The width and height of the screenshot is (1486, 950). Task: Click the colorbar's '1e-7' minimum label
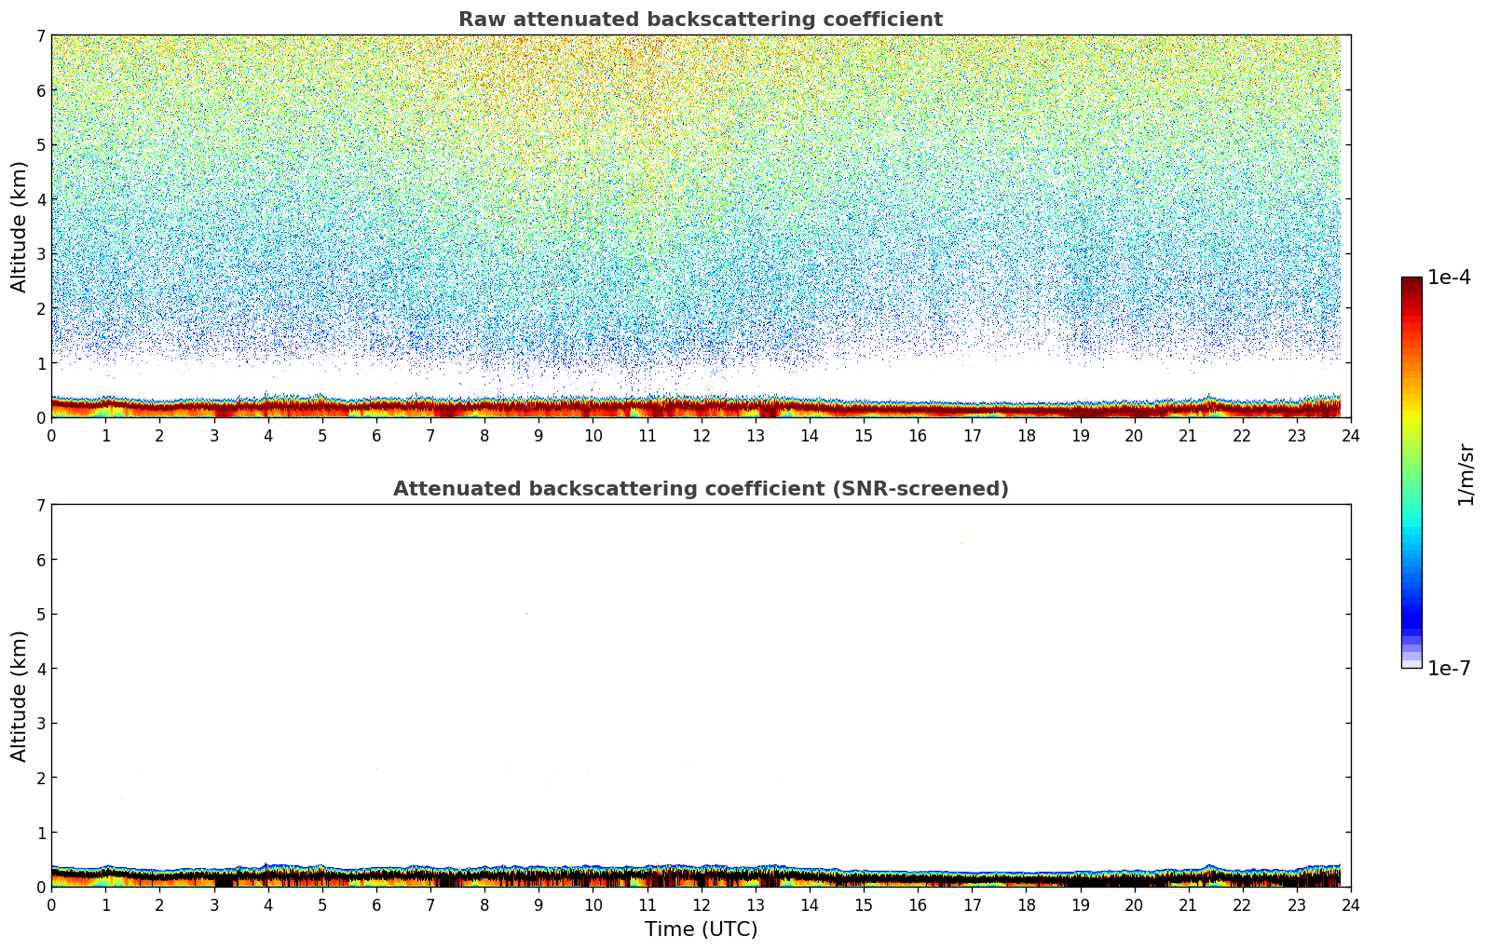point(1449,669)
